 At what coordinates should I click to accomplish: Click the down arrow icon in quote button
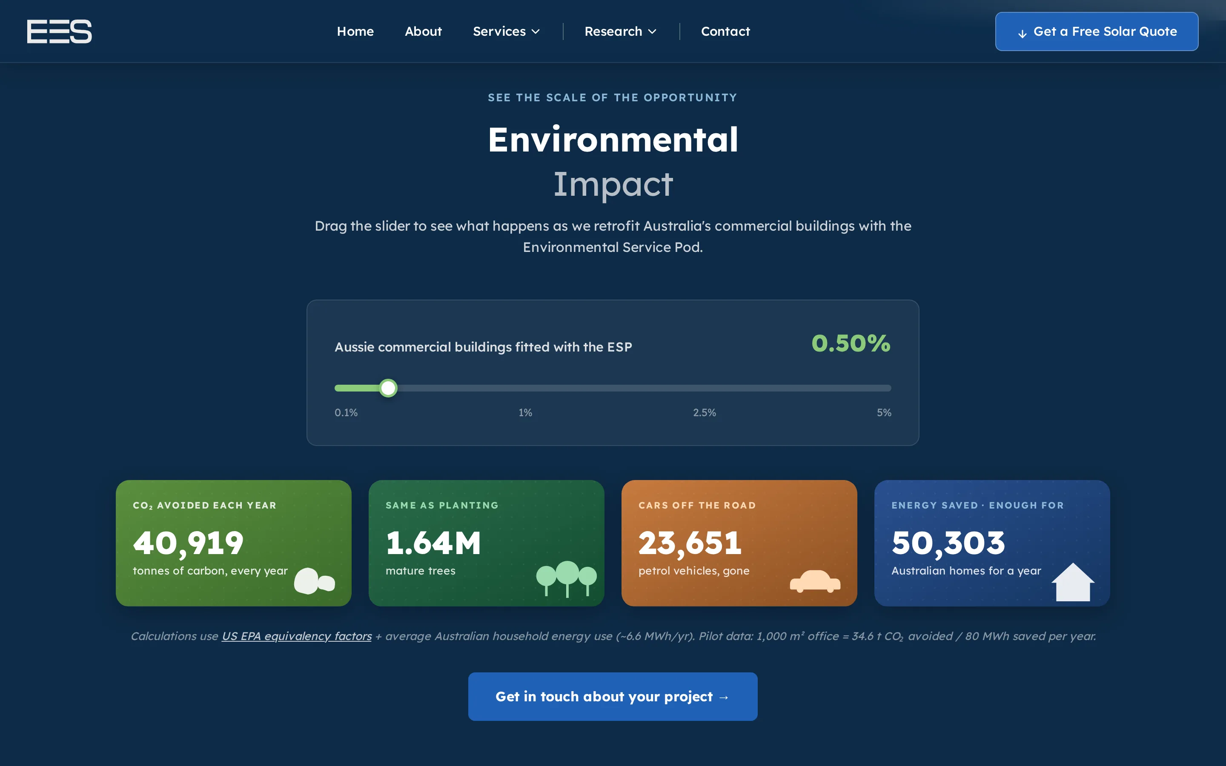tap(1023, 34)
